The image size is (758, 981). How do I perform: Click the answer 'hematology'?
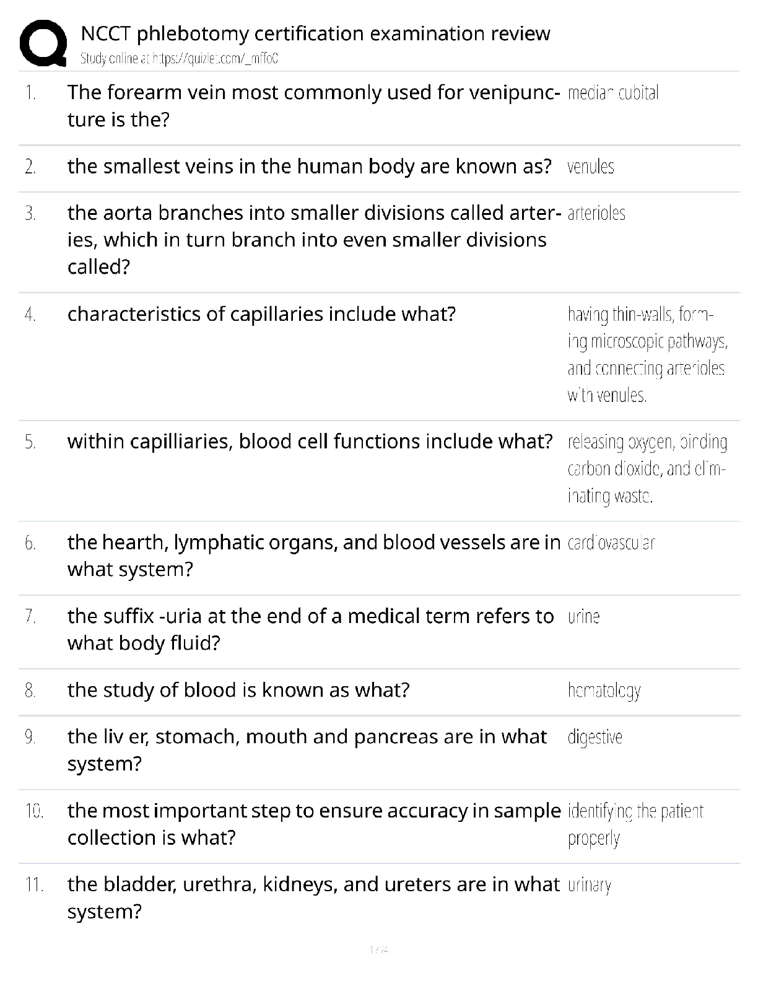pos(604,691)
